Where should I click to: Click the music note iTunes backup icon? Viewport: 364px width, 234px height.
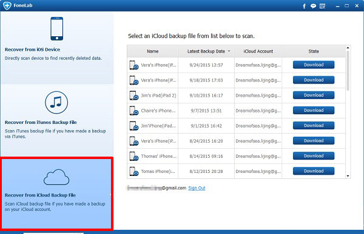[56, 102]
